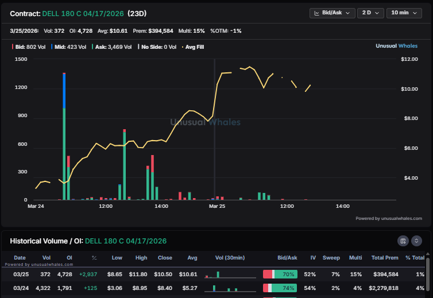Open the Bid/Ask chart type dropdown
This screenshot has height=298, width=433.
(332, 13)
